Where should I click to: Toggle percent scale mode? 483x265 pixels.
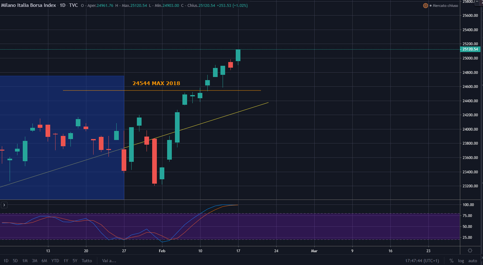(x=451, y=261)
